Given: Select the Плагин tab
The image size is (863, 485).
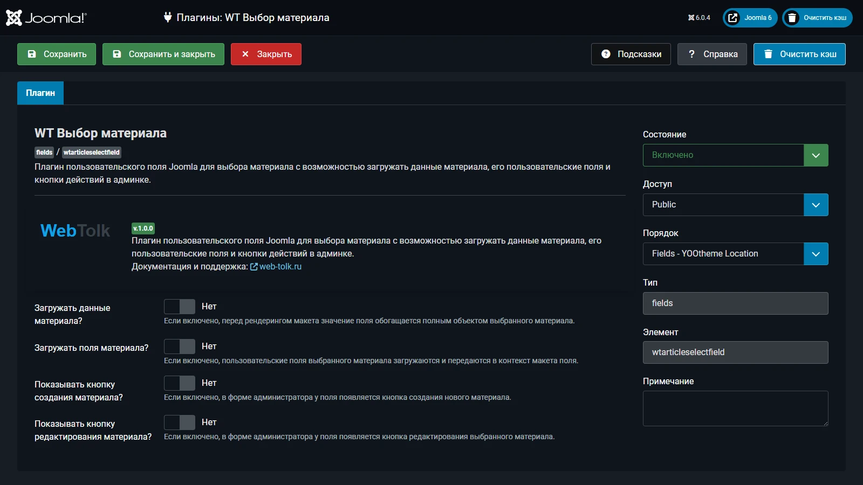Looking at the screenshot, I should (40, 93).
